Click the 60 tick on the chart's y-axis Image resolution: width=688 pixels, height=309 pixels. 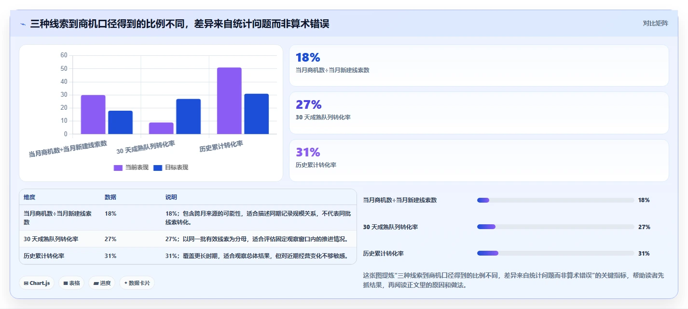(64, 55)
